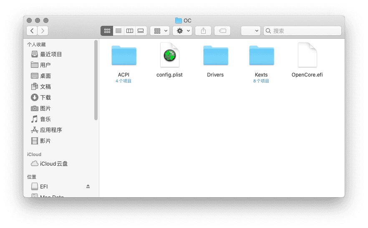Click the Drivers name label
The image size is (368, 228).
pos(215,74)
